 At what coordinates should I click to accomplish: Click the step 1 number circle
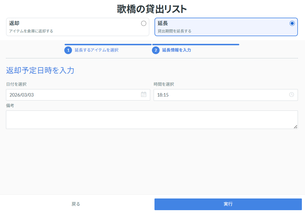(68, 50)
